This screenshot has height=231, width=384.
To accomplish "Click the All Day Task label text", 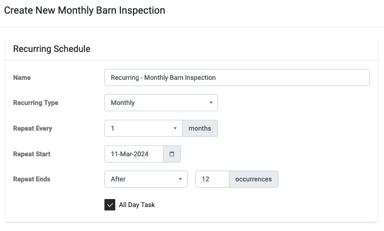I will click(137, 205).
